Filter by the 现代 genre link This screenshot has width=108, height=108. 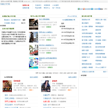(x=72, y=73)
